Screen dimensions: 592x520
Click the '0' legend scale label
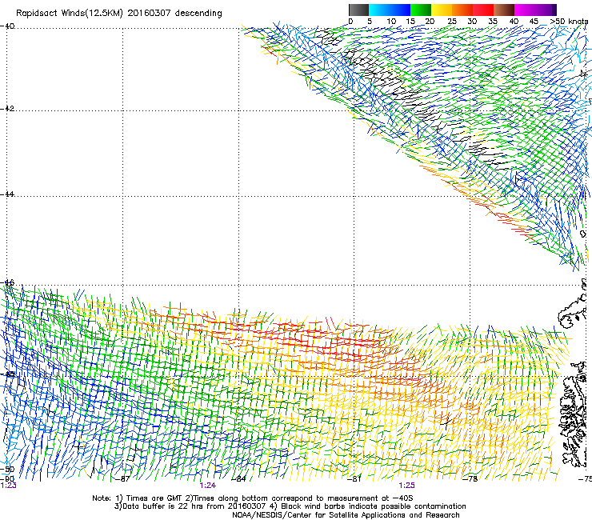350,22
